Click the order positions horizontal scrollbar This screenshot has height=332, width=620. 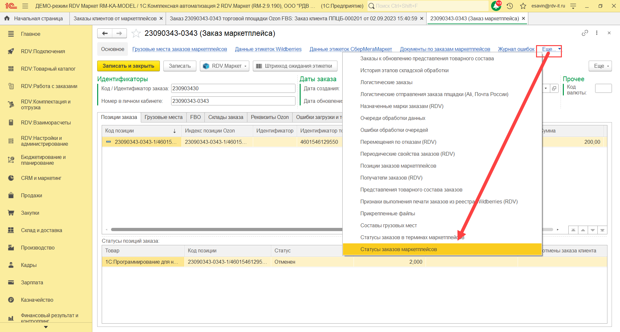(x=226, y=229)
